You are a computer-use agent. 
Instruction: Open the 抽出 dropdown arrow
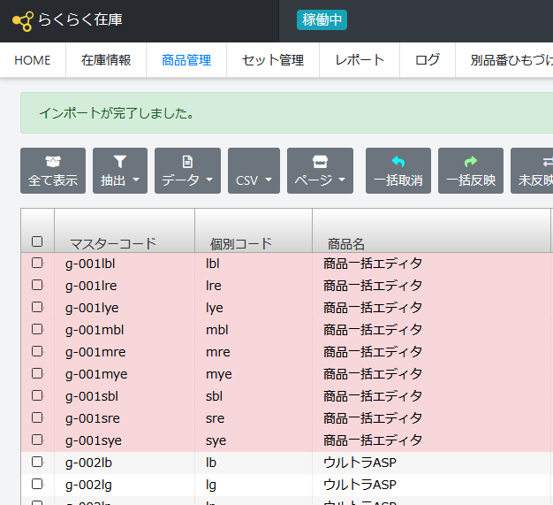pyautogui.click(x=136, y=180)
